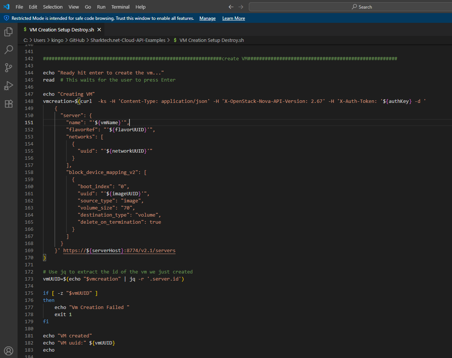Follow the servers URL link on line 169
Screen dimensions: 452x358
pyautogui.click(x=119, y=250)
